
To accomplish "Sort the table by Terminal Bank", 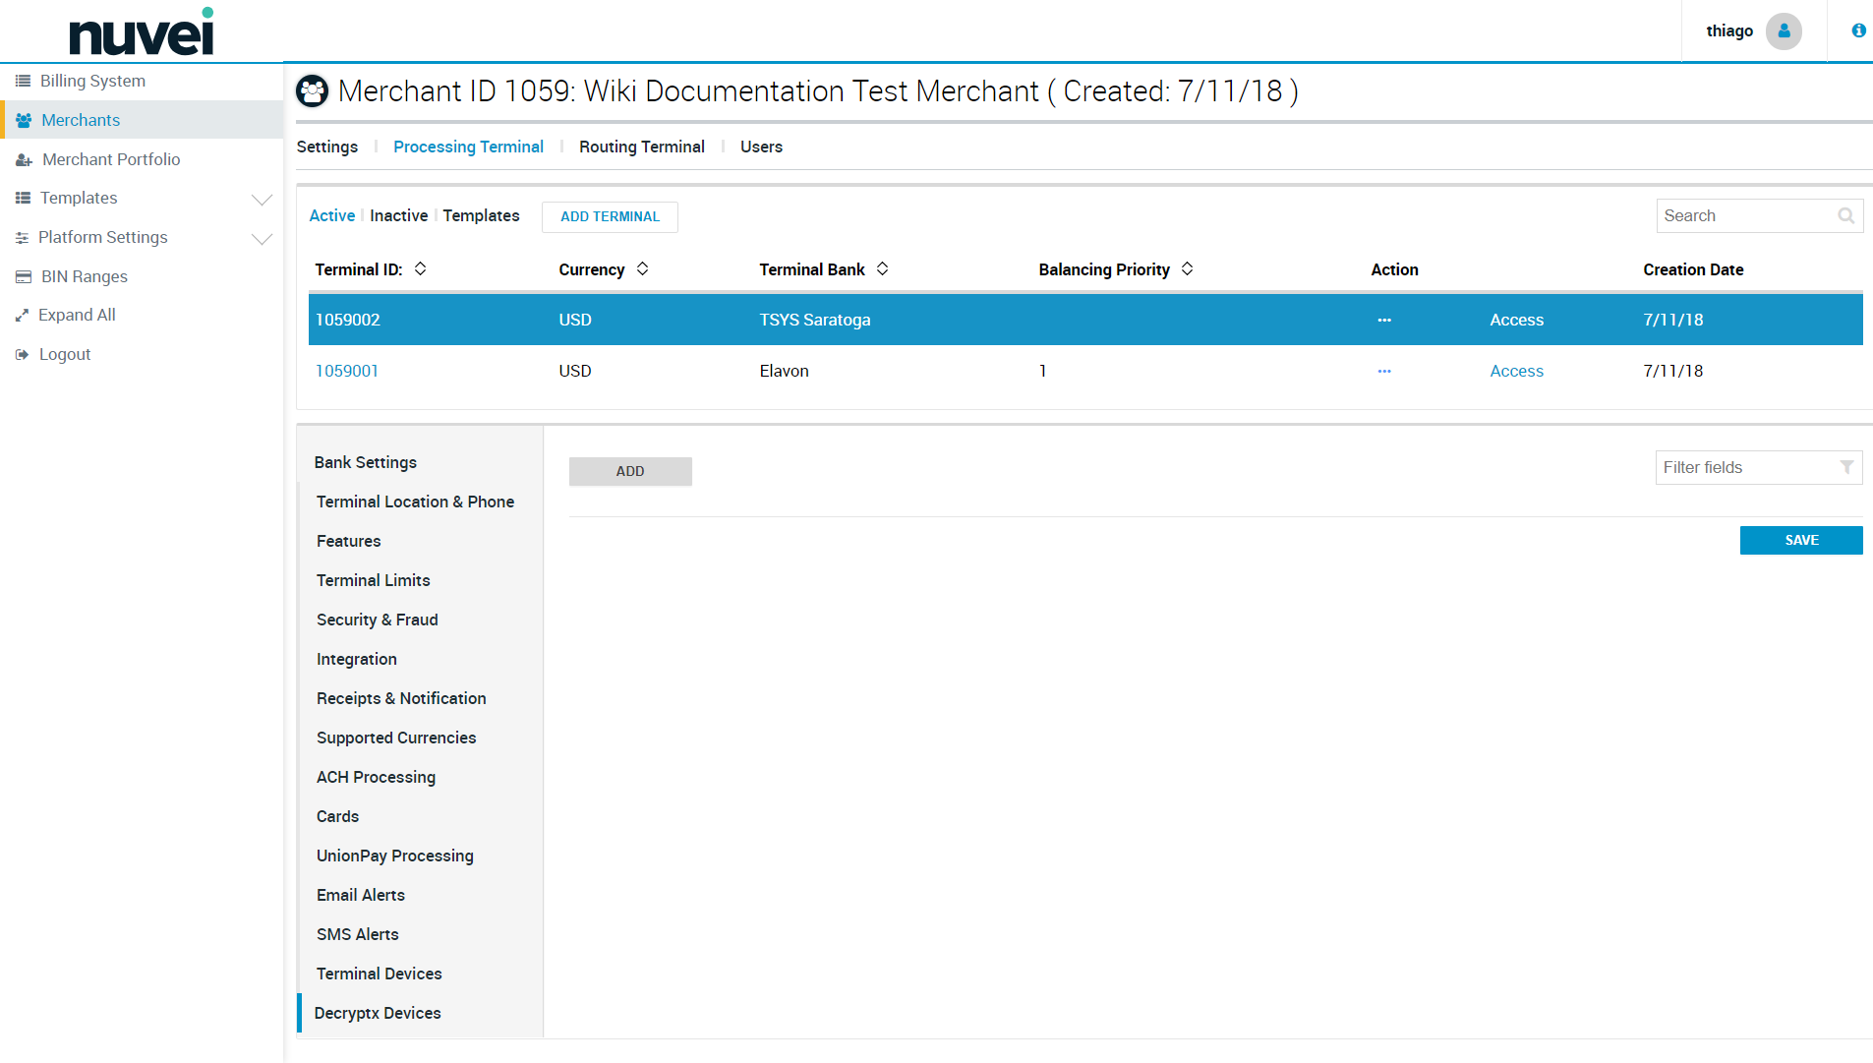I will (x=882, y=269).
